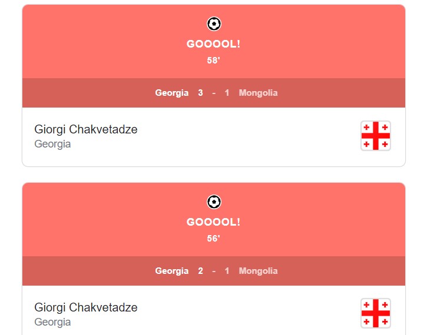This screenshot has height=335, width=437.
Task: Select Georgia team name in the 3-1 score bar
Action: pos(172,93)
